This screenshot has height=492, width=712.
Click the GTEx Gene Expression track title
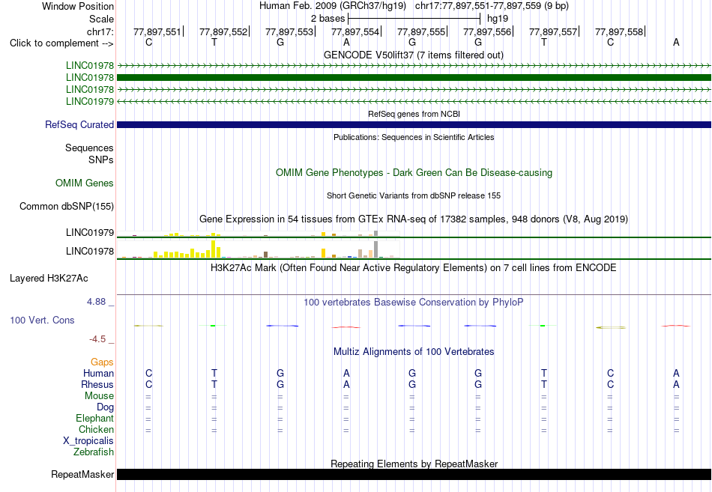click(x=414, y=219)
